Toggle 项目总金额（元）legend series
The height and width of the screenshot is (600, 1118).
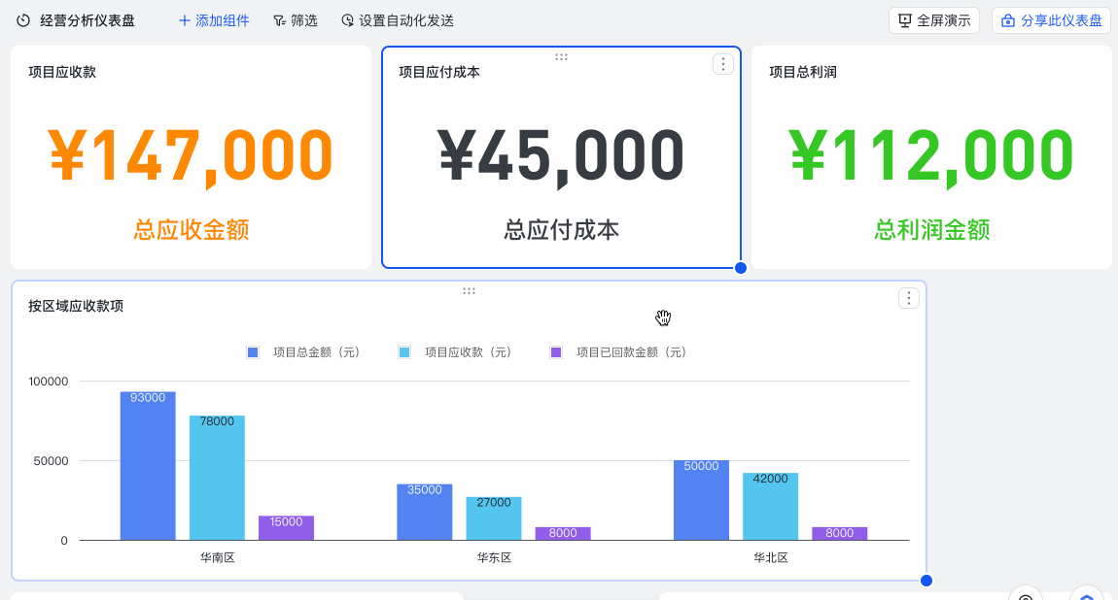click(303, 352)
